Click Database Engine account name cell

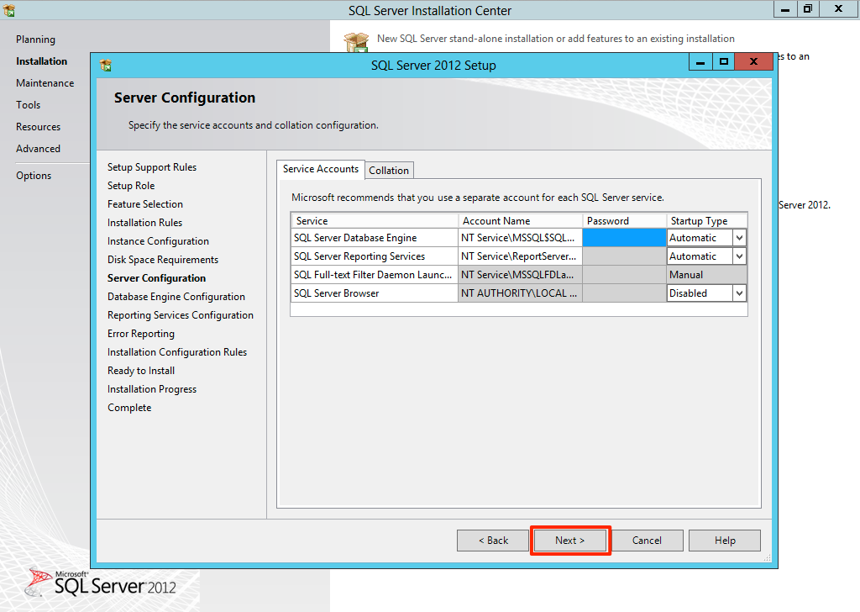pyautogui.click(x=520, y=238)
